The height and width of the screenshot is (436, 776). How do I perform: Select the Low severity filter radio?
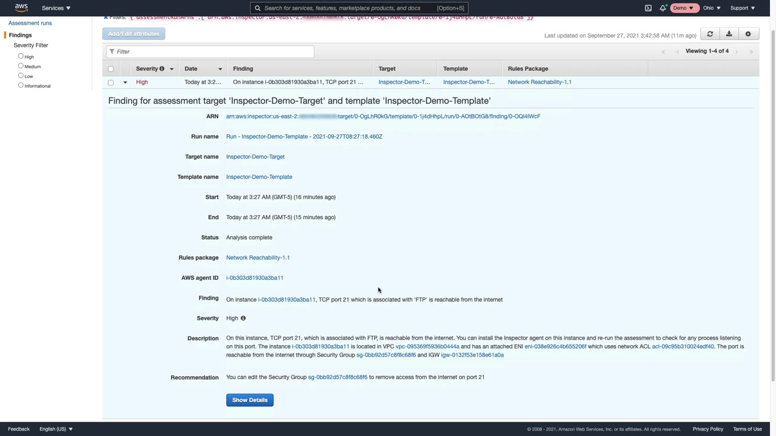click(x=21, y=76)
